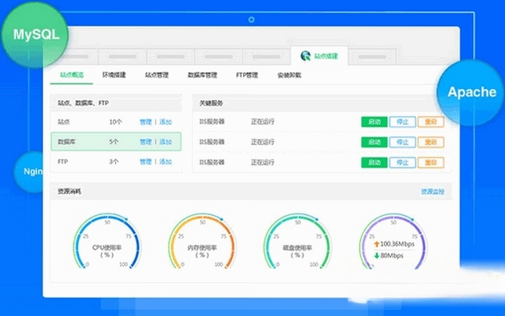
Task: Select the 数据库管理 tab
Action: pos(203,75)
